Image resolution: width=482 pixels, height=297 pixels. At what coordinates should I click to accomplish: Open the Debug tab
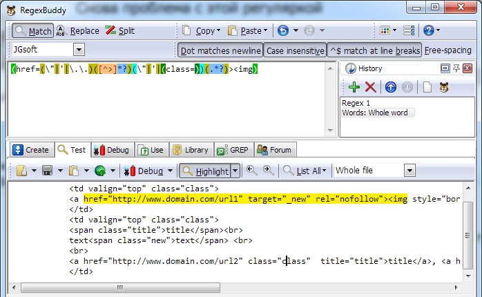[x=113, y=150]
